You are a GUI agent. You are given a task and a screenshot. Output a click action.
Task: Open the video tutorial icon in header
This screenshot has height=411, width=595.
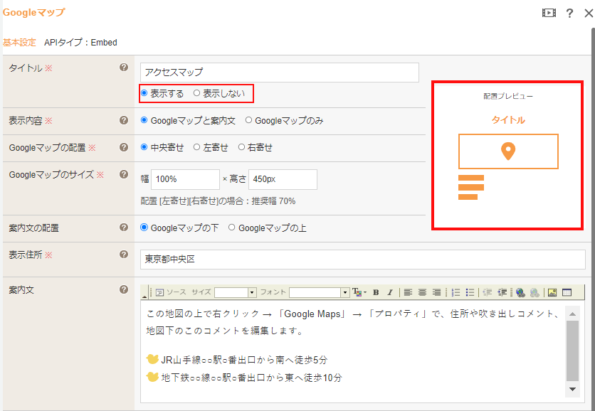[x=549, y=13]
